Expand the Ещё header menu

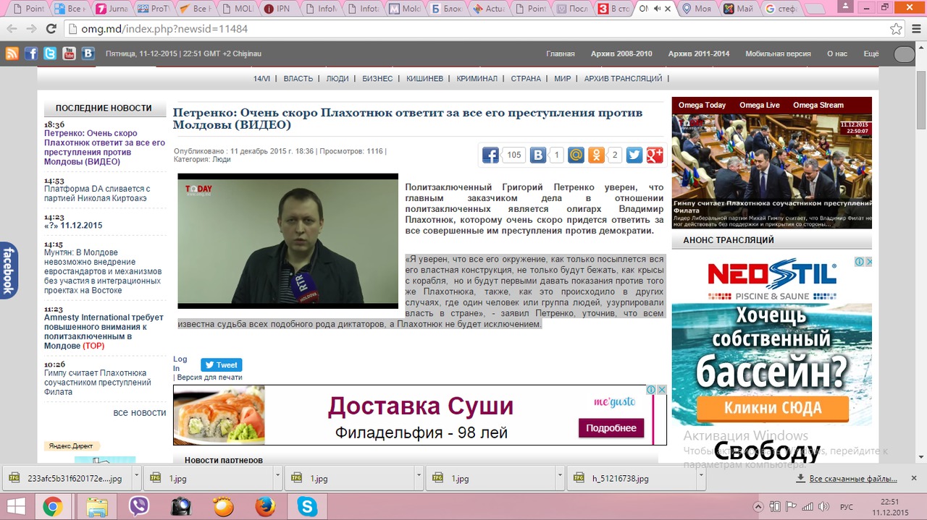[871, 54]
